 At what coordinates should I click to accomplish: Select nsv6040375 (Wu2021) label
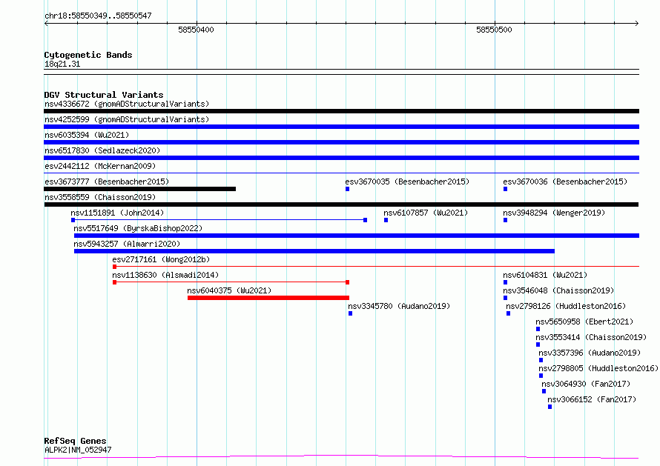pyautogui.click(x=229, y=290)
